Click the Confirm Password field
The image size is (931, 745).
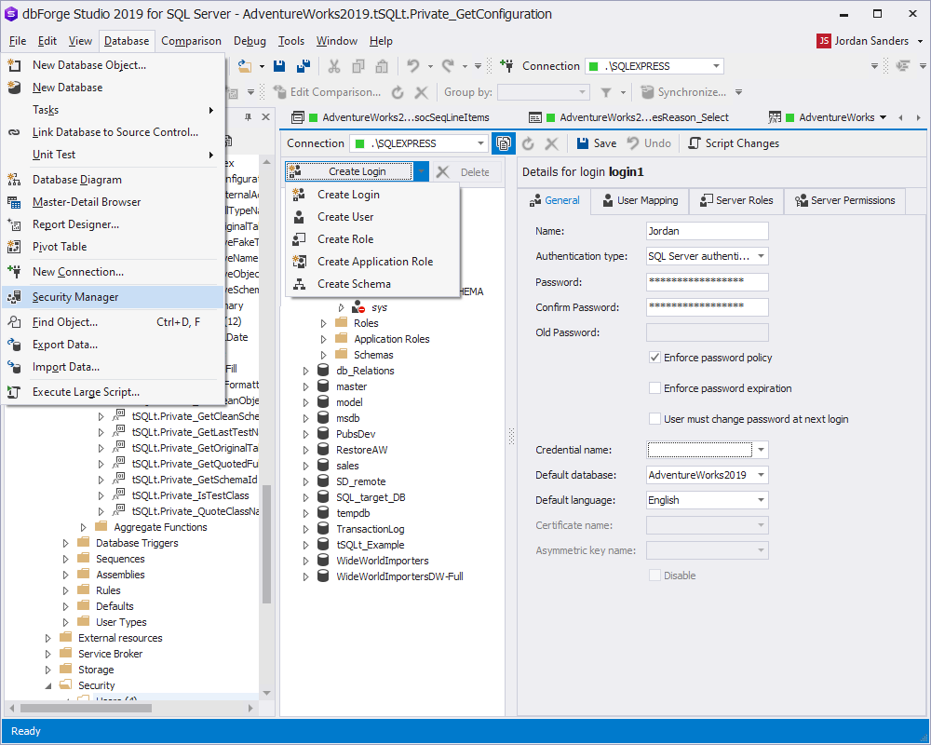point(708,307)
